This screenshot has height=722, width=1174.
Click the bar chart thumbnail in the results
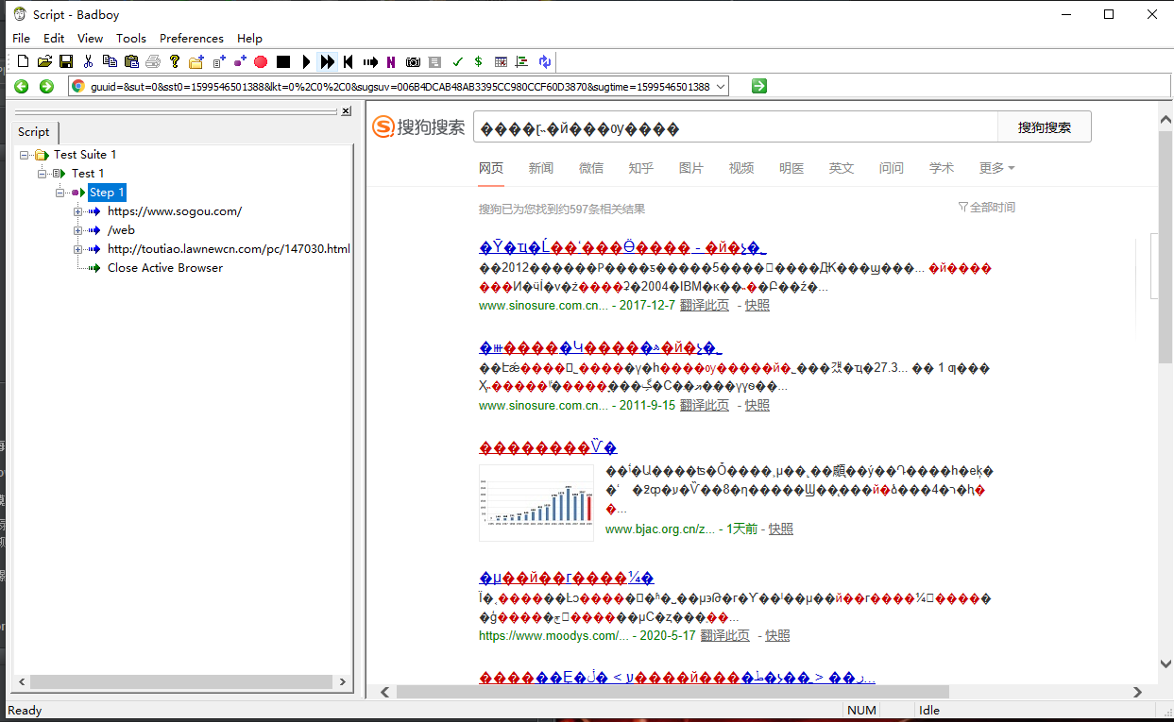[x=536, y=503]
